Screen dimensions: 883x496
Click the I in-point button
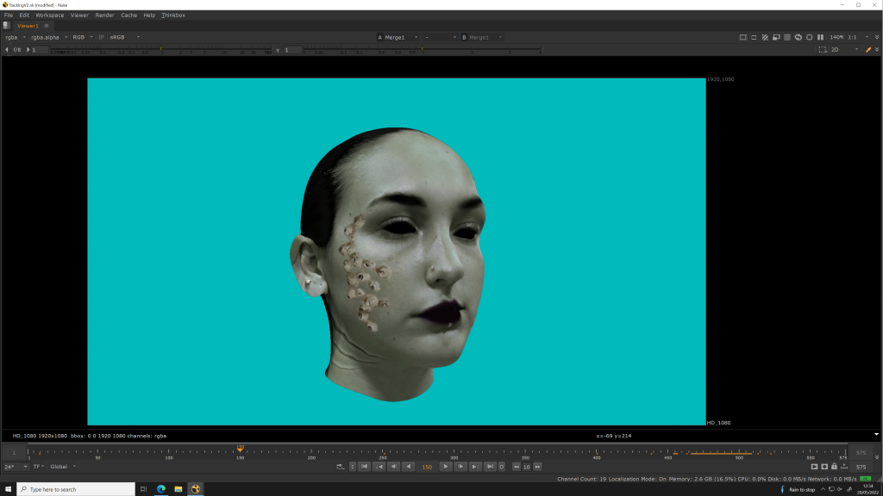353,467
